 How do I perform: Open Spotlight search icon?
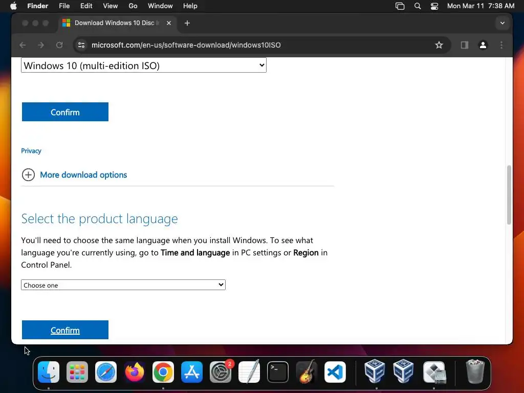pos(418,6)
